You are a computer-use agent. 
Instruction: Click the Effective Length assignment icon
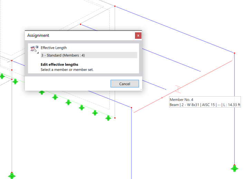[34, 49]
